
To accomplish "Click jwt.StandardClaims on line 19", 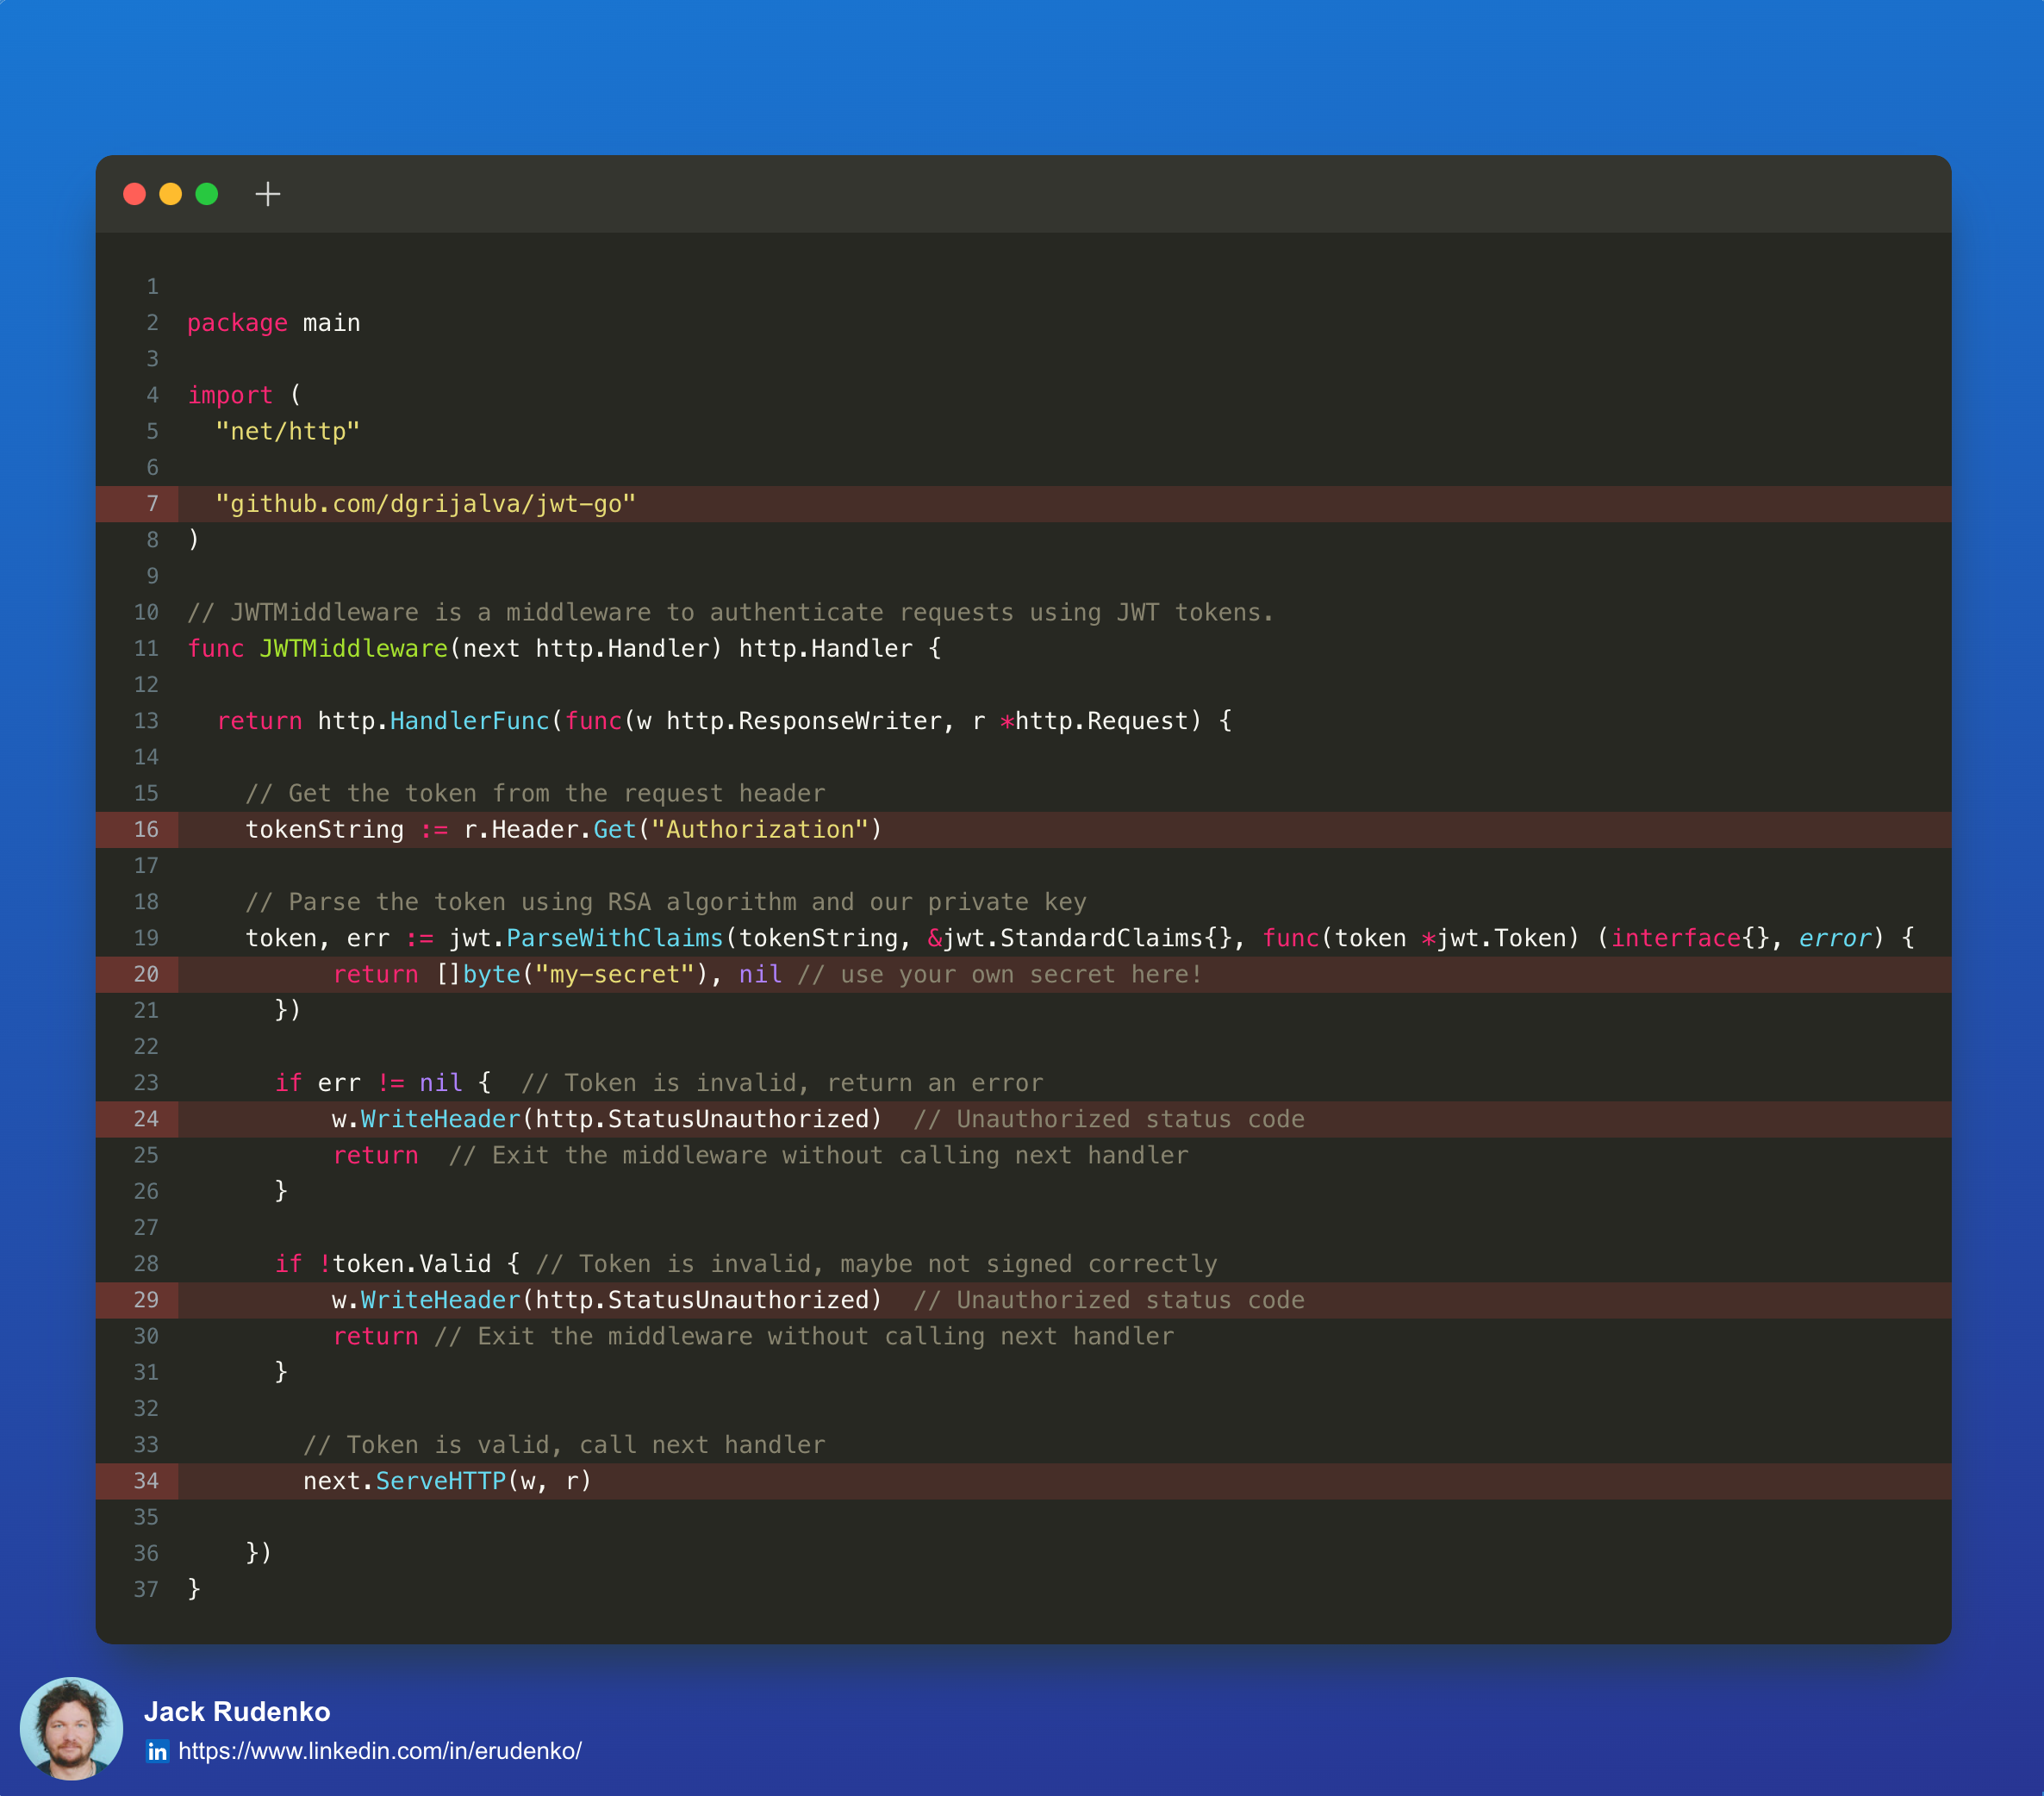I will click(x=1073, y=938).
